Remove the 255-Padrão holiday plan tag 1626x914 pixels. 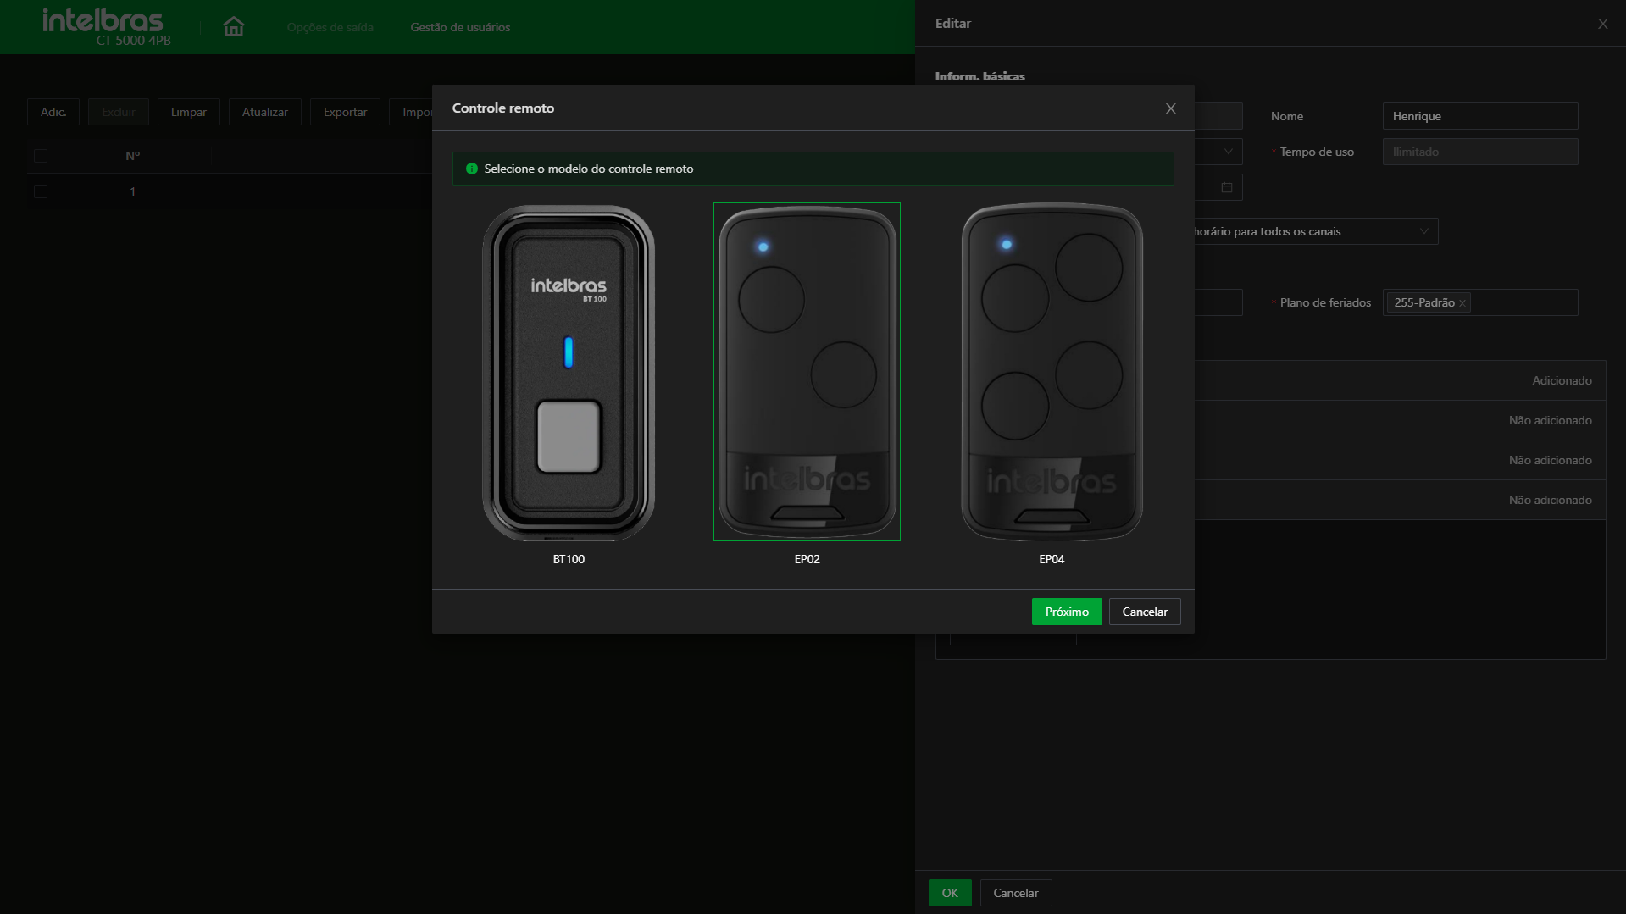[x=1462, y=303]
